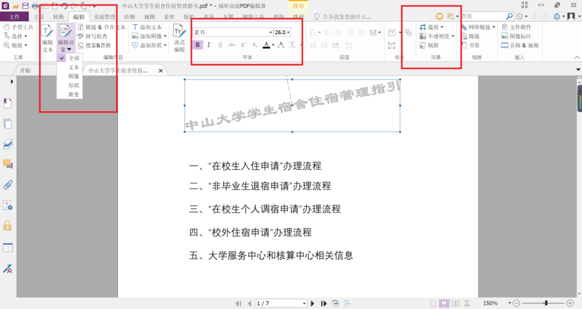Open the 不透明度 opacity dropdown

pyautogui.click(x=453, y=36)
